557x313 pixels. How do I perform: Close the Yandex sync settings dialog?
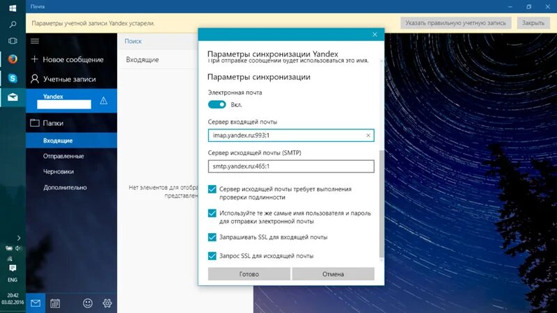pos(375,34)
